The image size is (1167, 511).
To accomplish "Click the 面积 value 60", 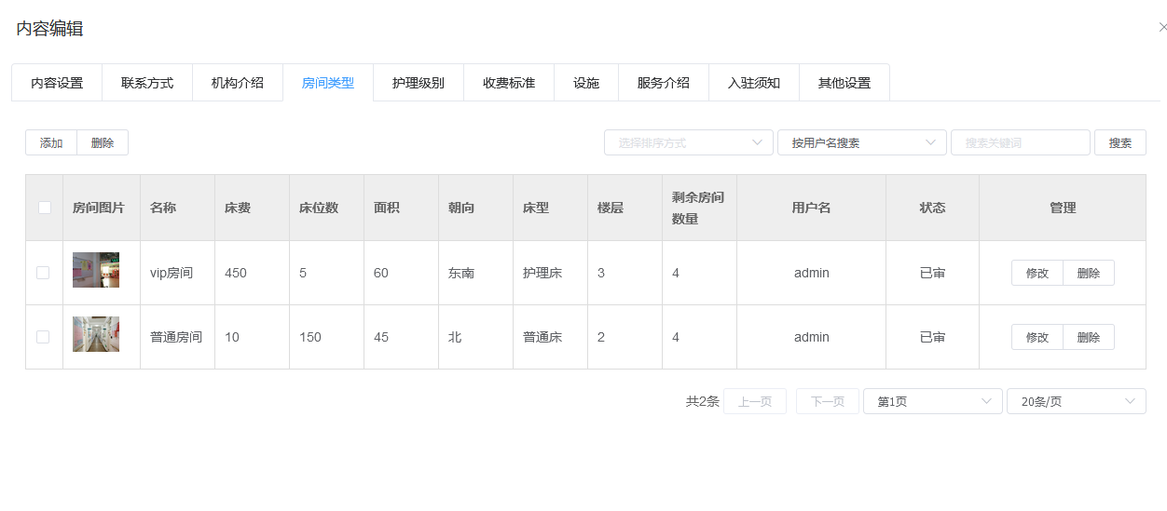I will click(381, 273).
